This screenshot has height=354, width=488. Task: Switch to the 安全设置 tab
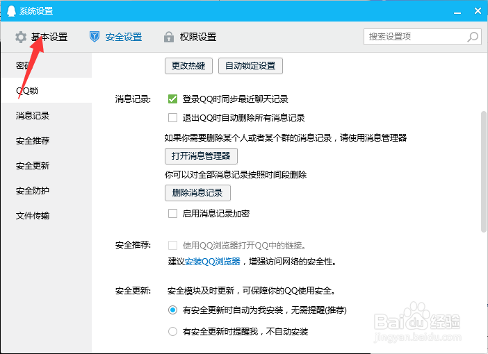(x=124, y=37)
